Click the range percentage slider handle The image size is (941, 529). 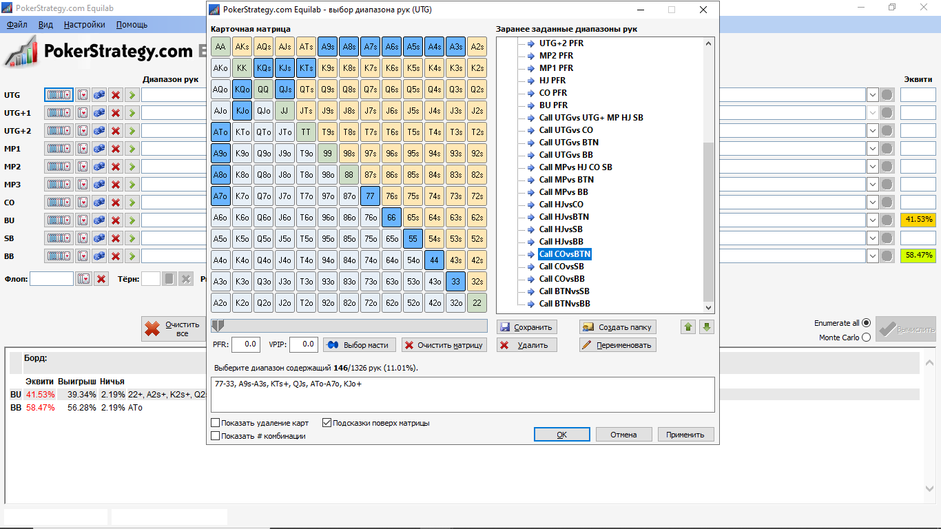[x=218, y=326]
